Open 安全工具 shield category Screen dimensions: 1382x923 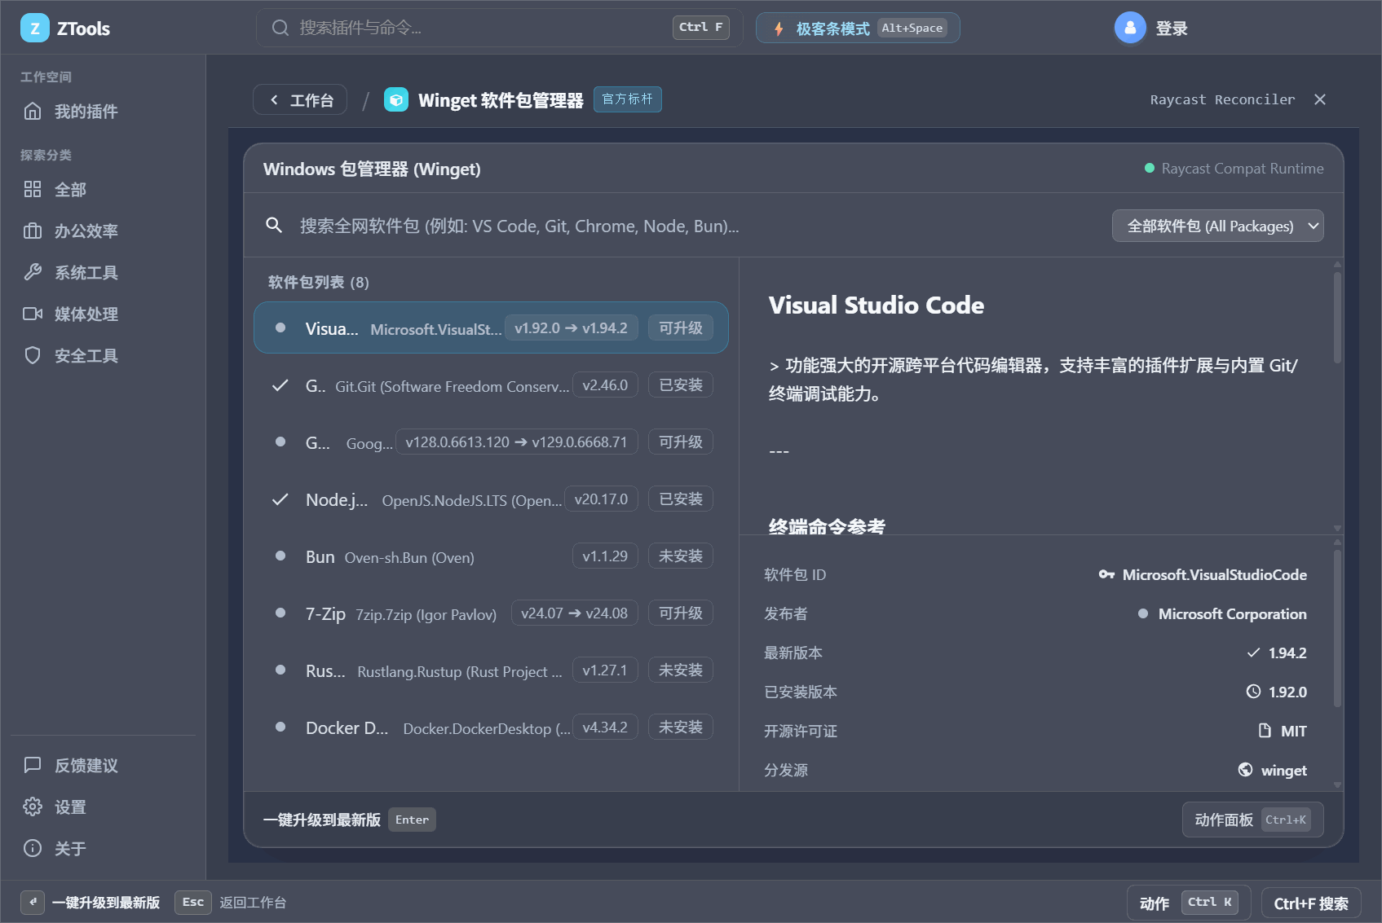coord(33,356)
